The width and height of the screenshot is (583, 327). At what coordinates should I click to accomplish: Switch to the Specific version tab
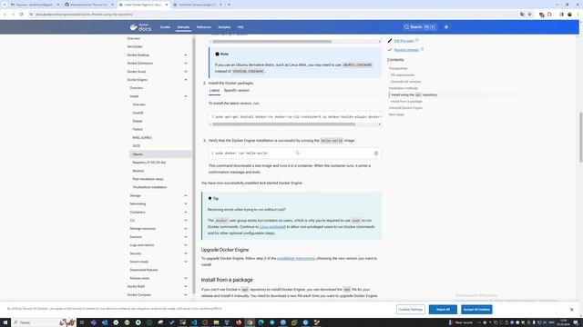pyautogui.click(x=237, y=91)
